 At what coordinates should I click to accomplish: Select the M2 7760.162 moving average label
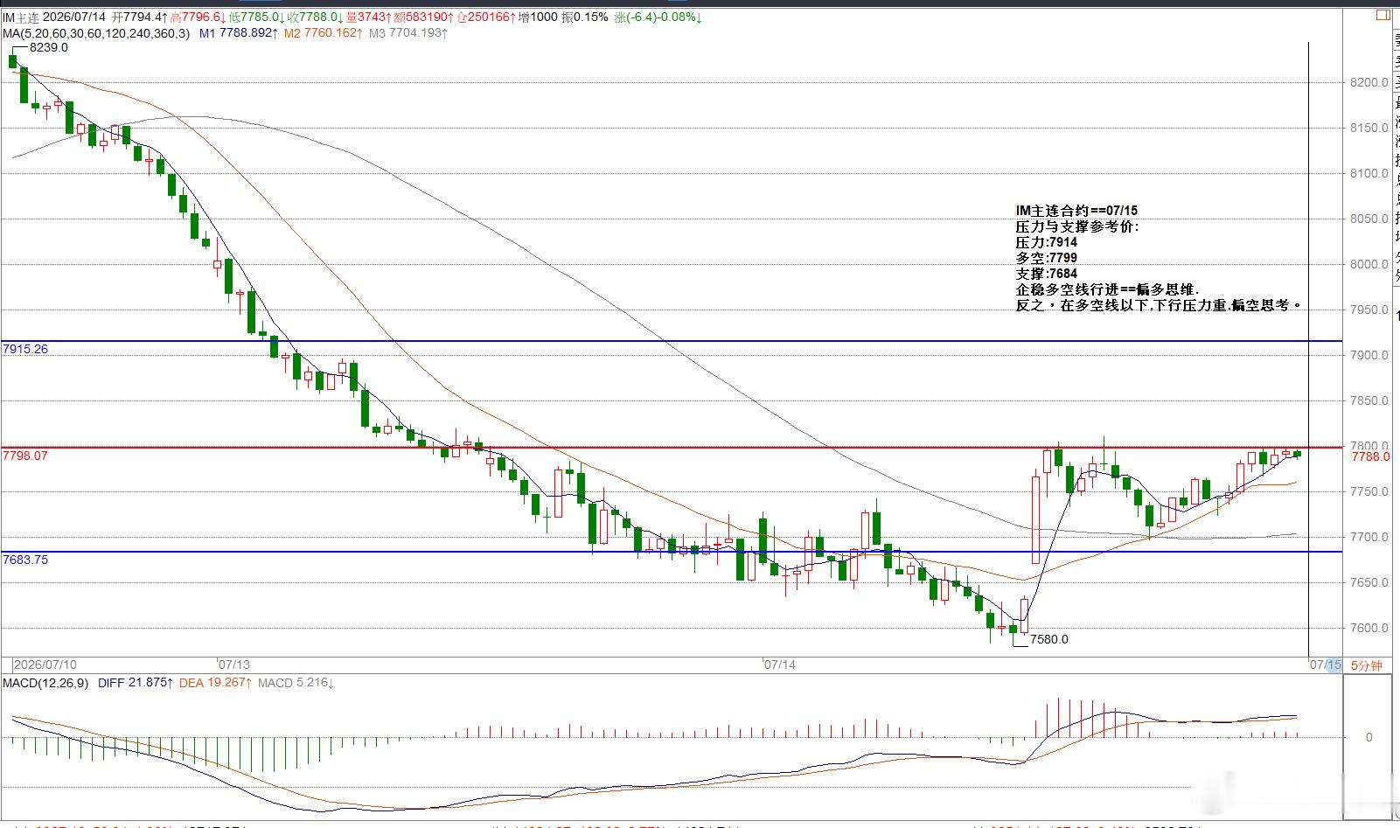point(322,33)
